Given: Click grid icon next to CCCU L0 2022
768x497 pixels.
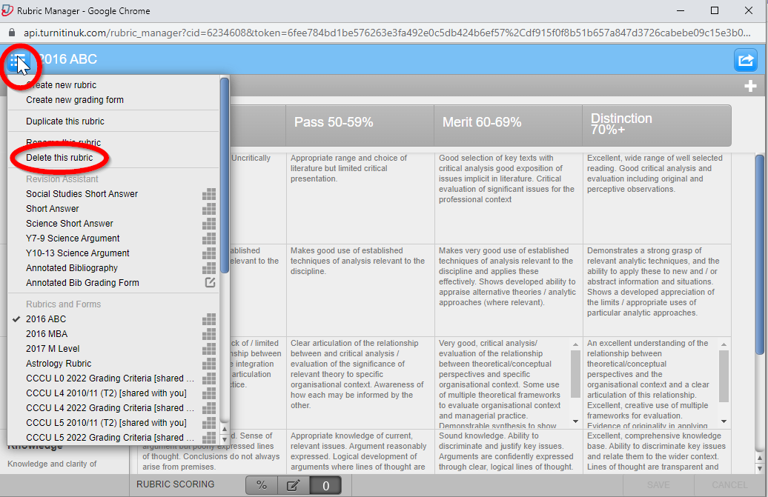Looking at the screenshot, I should (209, 378).
